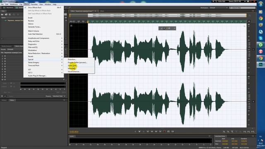Expand Delay and Echo submenu

[x=43, y=41]
